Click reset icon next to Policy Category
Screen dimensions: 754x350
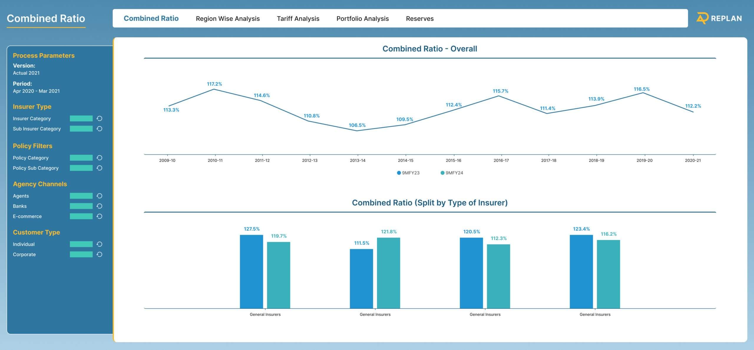pyautogui.click(x=100, y=158)
